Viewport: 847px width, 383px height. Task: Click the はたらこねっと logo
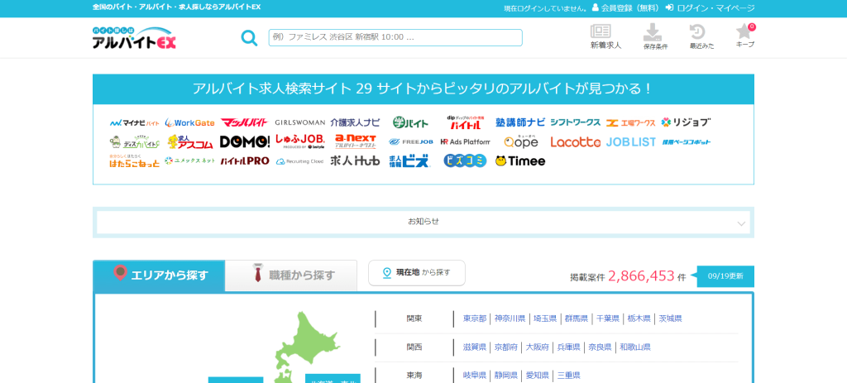point(135,161)
